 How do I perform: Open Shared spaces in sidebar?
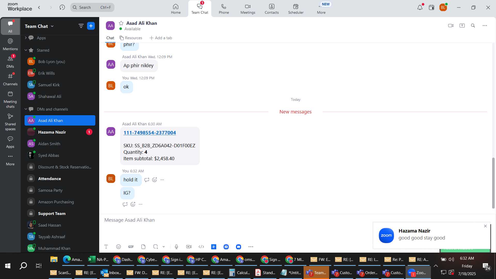point(10,122)
